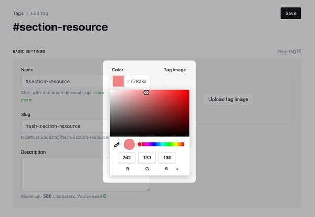
Task: Click the round pink color preview circle
Action: point(129,144)
